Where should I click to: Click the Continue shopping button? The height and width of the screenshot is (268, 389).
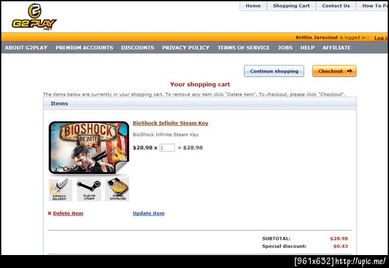[x=274, y=71]
